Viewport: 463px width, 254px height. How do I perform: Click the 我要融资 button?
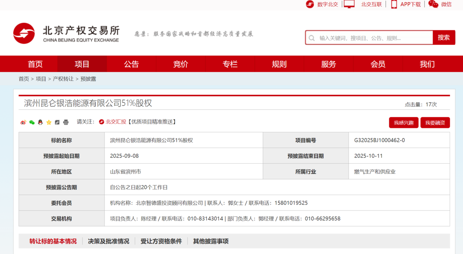tap(435, 123)
